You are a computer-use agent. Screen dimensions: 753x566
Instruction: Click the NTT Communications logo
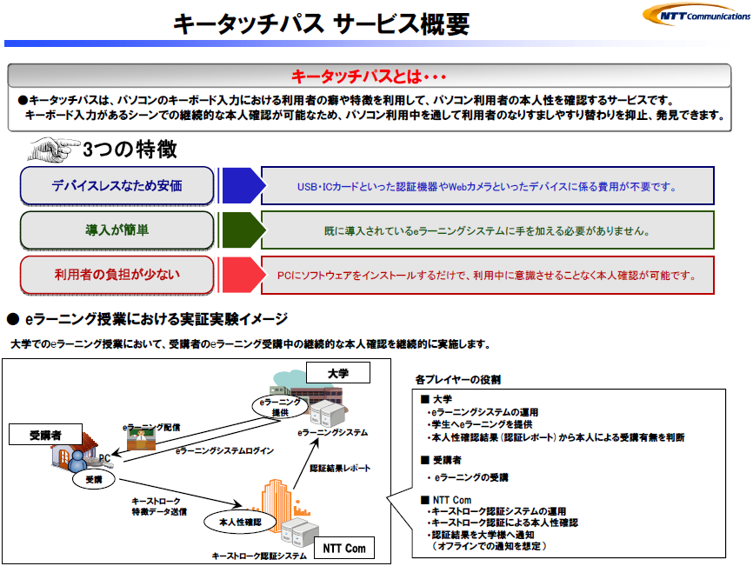tap(696, 15)
